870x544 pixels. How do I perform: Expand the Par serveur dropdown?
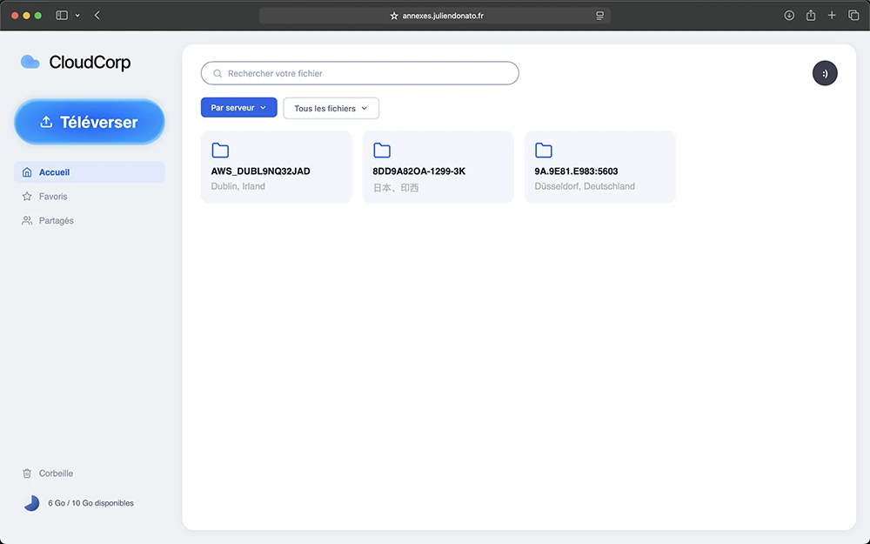coord(238,108)
